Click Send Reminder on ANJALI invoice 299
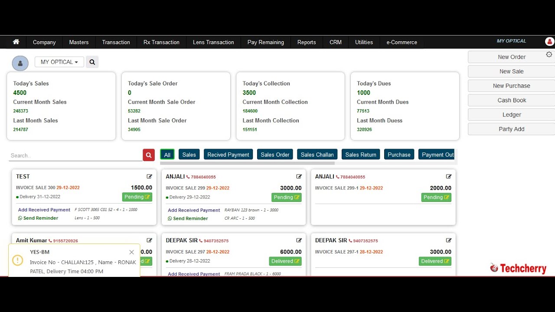This screenshot has height=312, width=555. pyautogui.click(x=188, y=218)
